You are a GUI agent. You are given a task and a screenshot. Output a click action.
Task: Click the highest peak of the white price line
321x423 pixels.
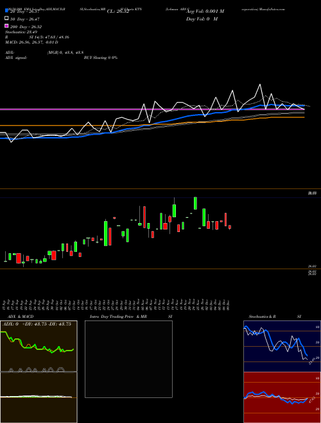tap(260, 85)
